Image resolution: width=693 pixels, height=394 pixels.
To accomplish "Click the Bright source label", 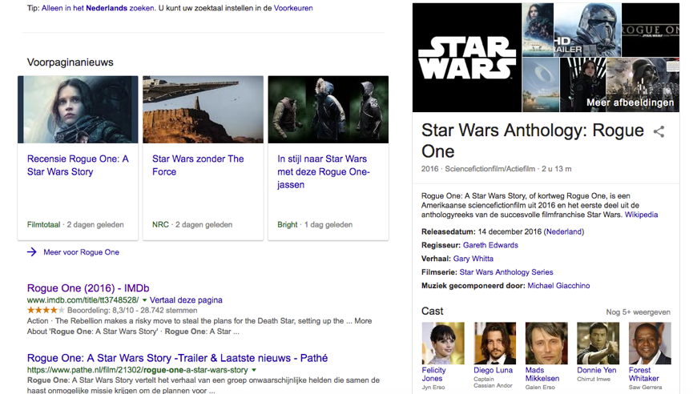I will 288,224.
